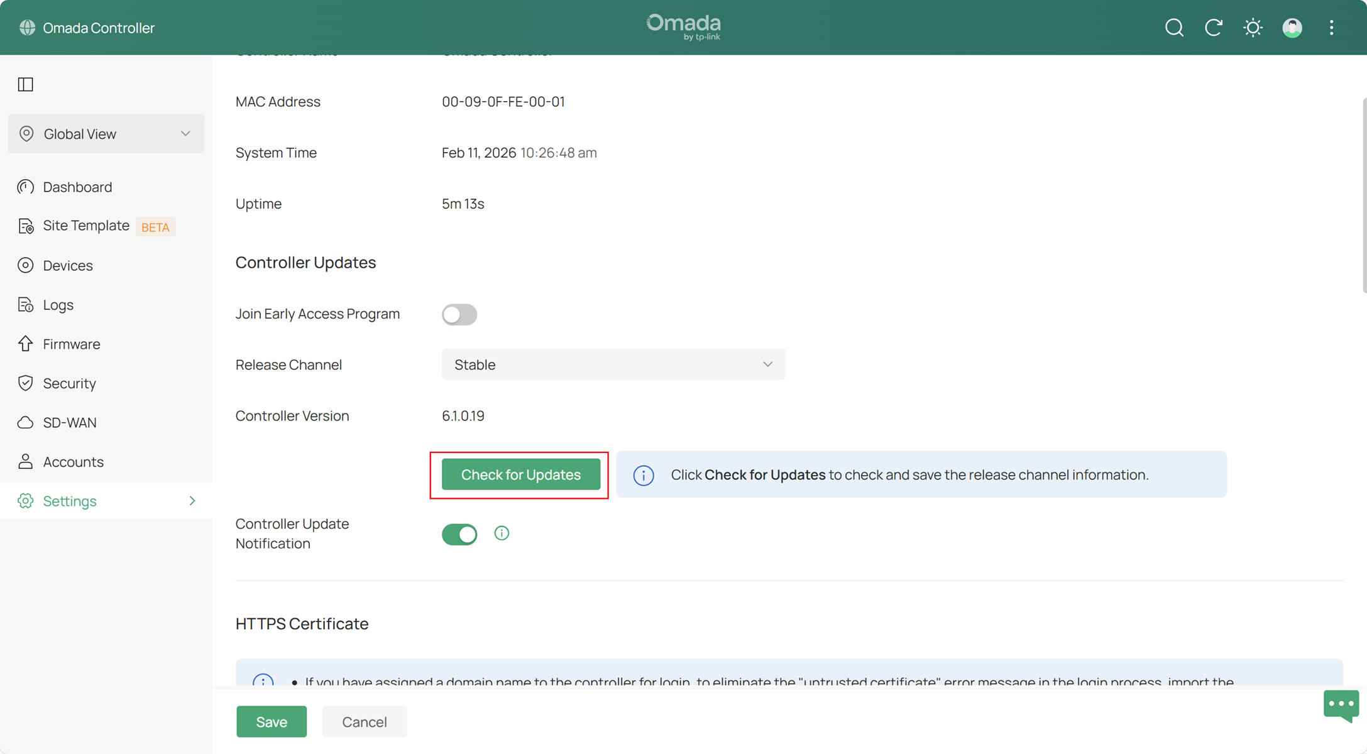This screenshot has width=1367, height=754.
Task: Open the SD-WAN section
Action: 69,423
